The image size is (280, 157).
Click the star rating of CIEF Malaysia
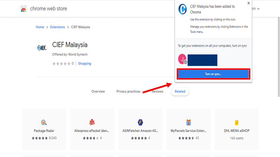pyautogui.click(x=61, y=63)
